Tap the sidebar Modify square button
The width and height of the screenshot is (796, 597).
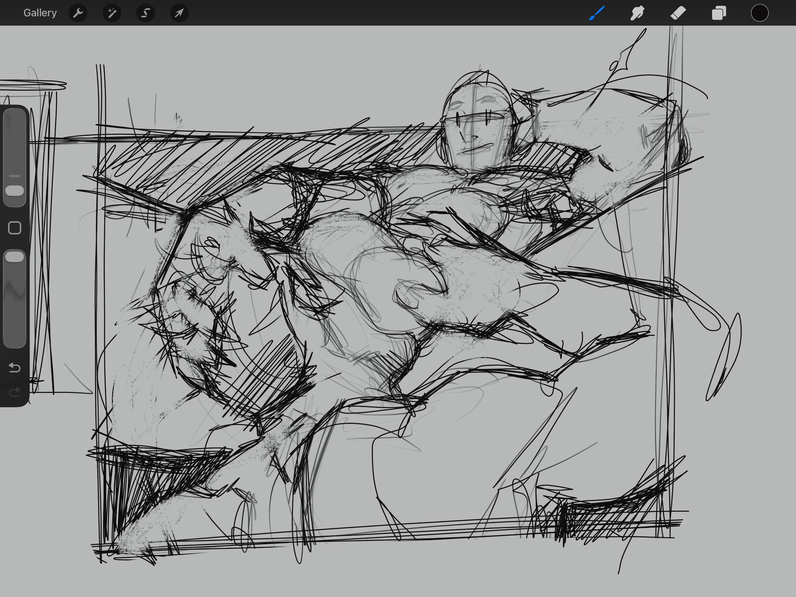coord(15,228)
